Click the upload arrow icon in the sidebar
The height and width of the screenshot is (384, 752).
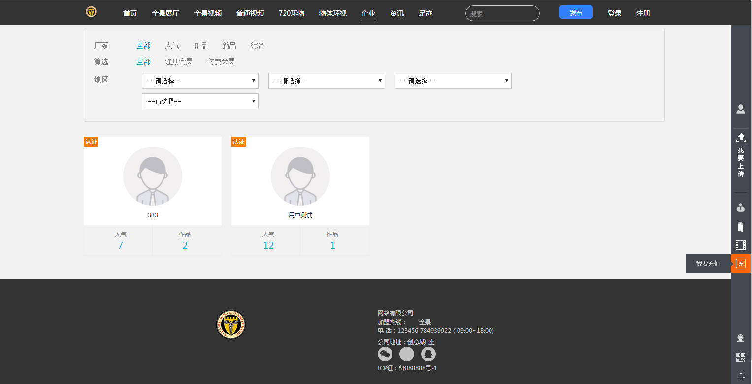(x=741, y=138)
